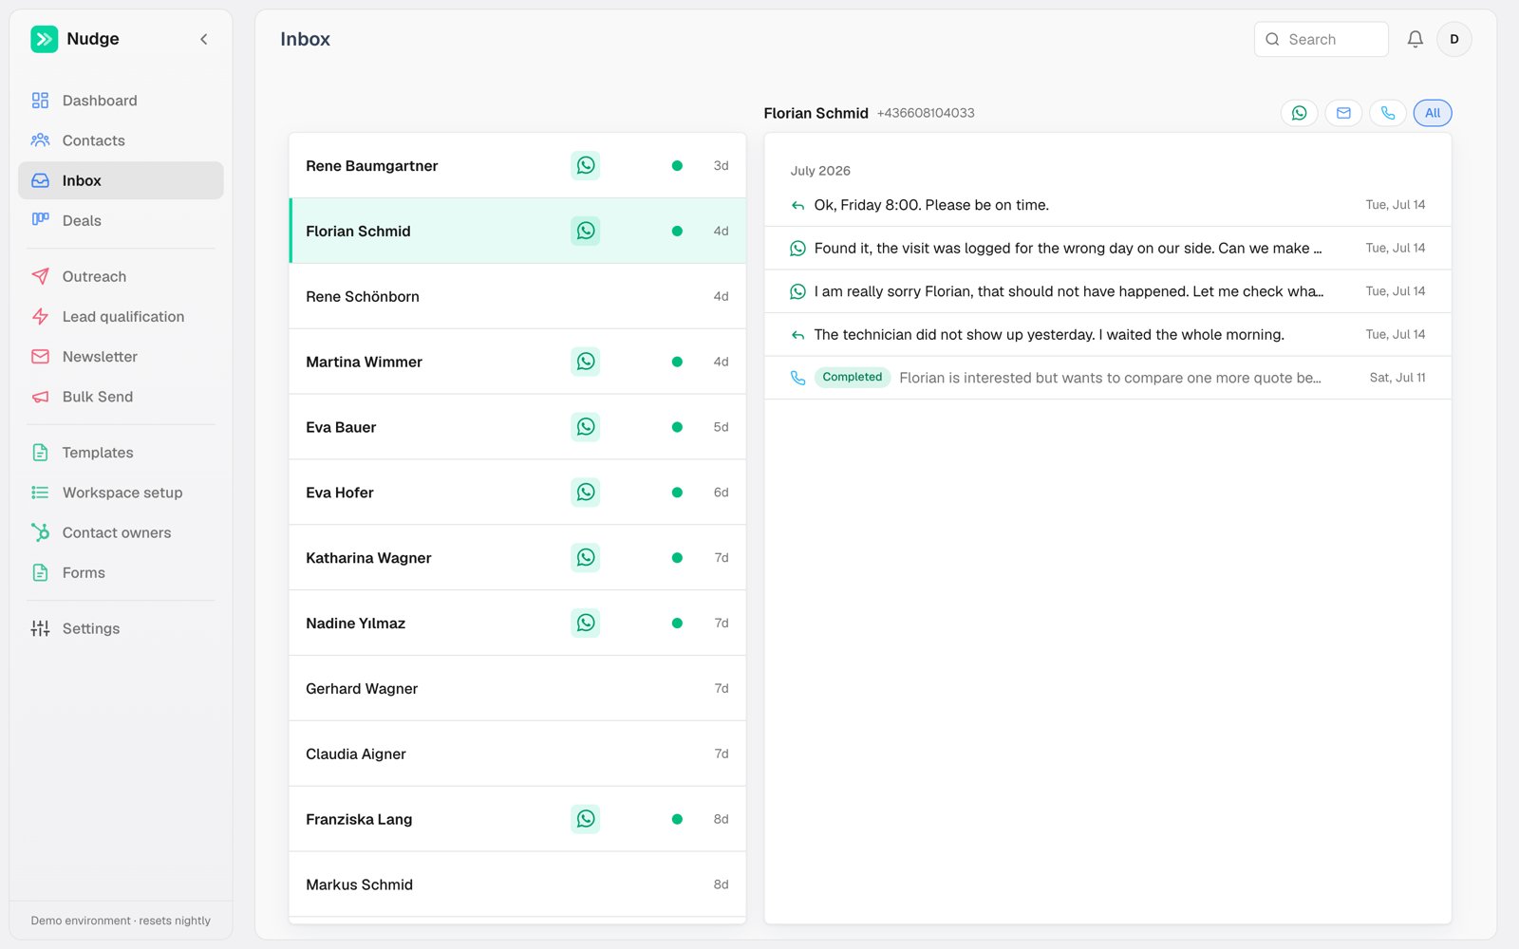
Task: Click the Bulk Send megaphone icon
Action: 40,397
